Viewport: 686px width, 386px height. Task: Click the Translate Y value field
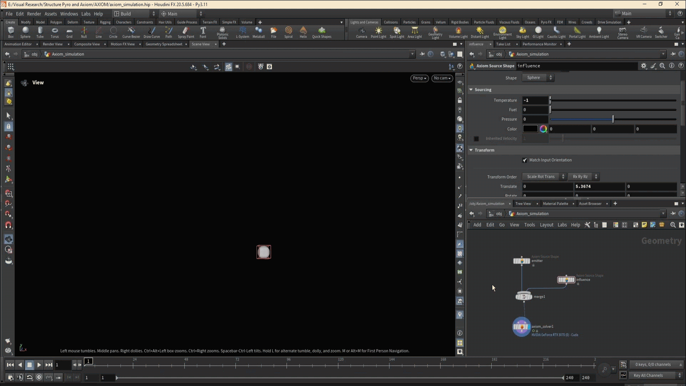click(x=599, y=187)
